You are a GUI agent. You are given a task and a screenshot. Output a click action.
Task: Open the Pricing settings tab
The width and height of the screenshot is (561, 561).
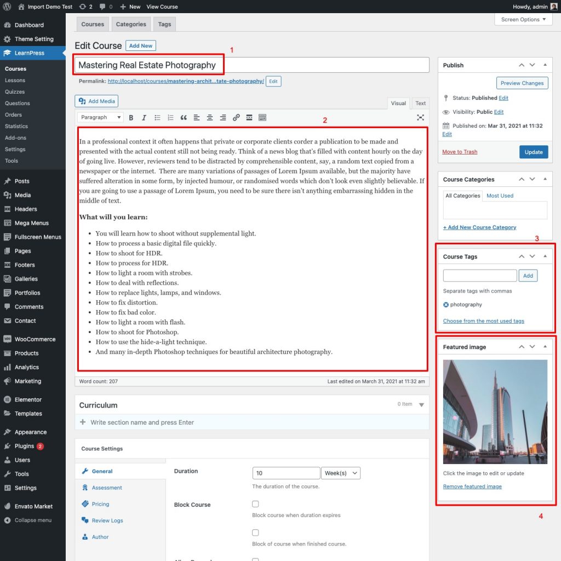tap(101, 504)
